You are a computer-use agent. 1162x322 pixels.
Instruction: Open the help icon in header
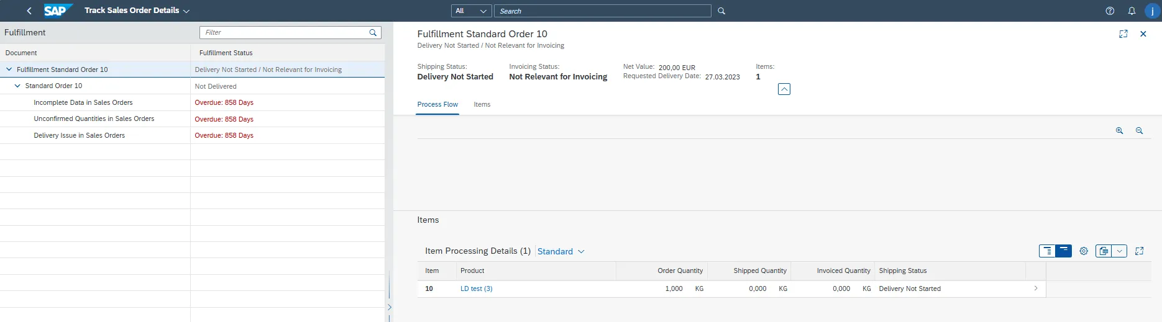(1110, 11)
